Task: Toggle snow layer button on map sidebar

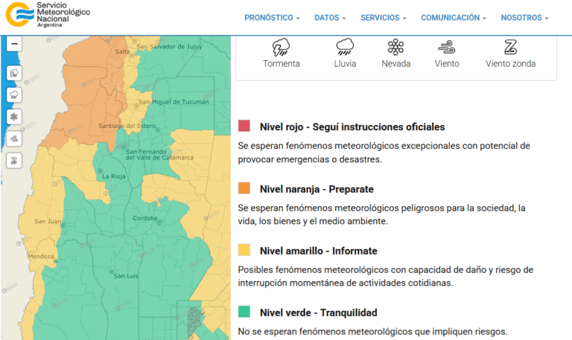Action: pos(14,117)
